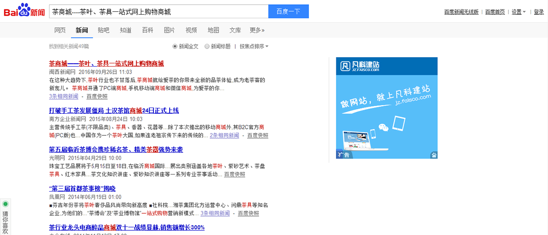Click the 凡科建站 advertisement banner

point(387,108)
